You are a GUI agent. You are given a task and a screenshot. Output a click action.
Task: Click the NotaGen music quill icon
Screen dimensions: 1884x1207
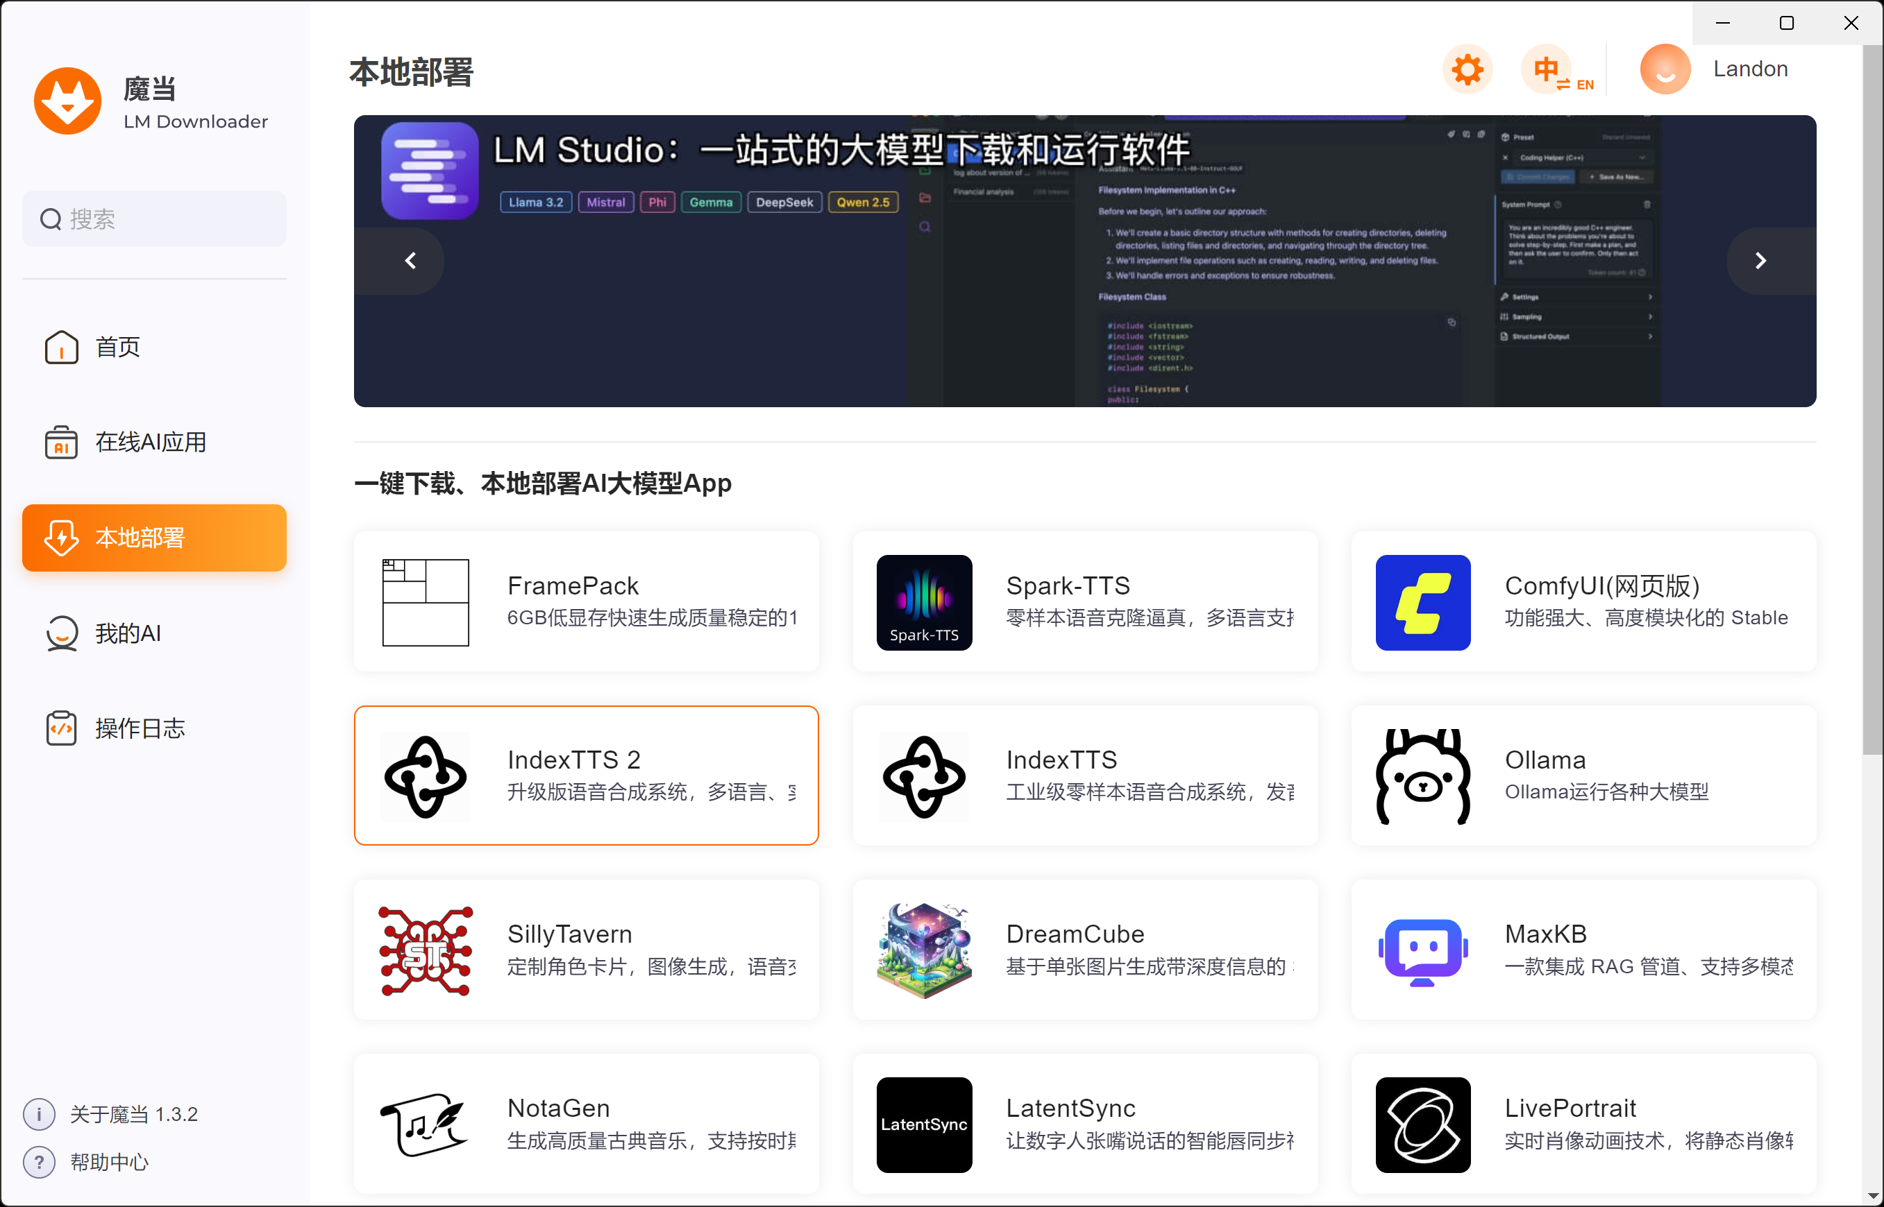pyautogui.click(x=424, y=1125)
